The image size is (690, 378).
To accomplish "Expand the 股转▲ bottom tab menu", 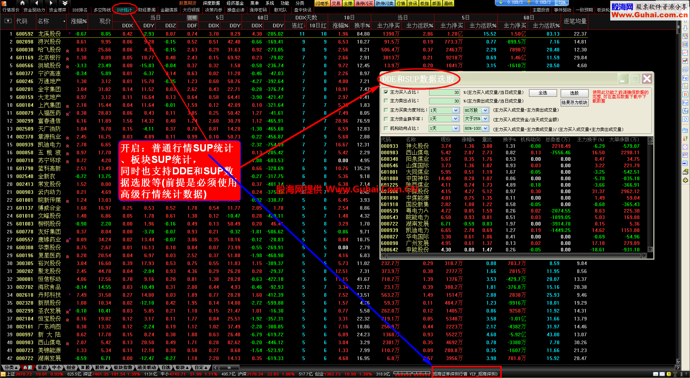I will [x=102, y=368].
